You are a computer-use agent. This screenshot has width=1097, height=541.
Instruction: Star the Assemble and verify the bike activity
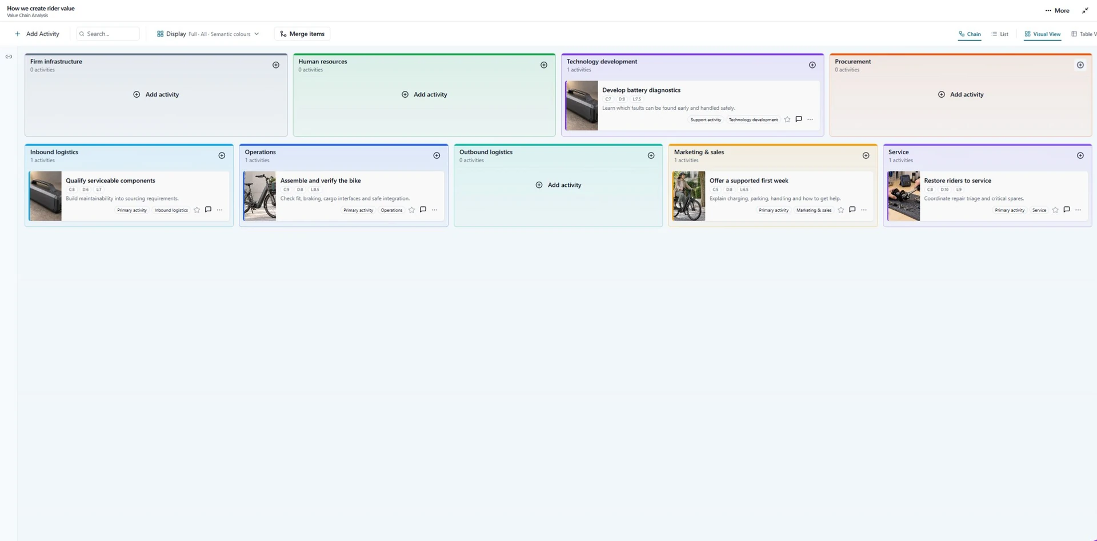tap(412, 210)
